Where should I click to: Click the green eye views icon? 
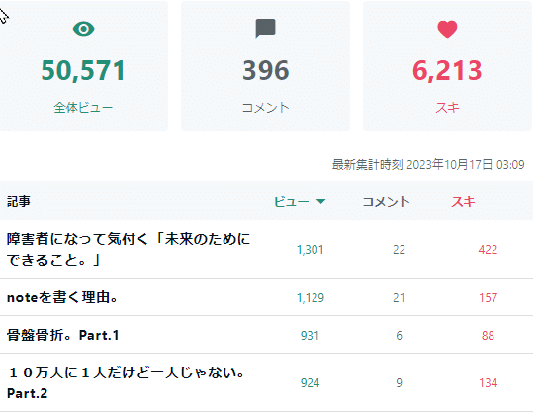pyautogui.click(x=83, y=29)
